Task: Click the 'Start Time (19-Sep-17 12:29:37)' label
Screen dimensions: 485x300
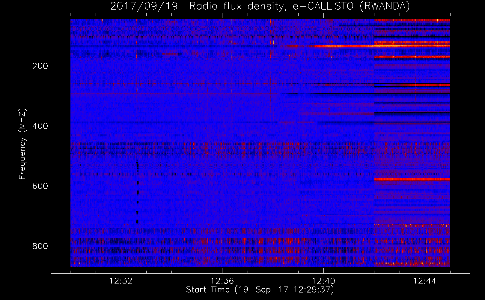Action: tap(260, 290)
